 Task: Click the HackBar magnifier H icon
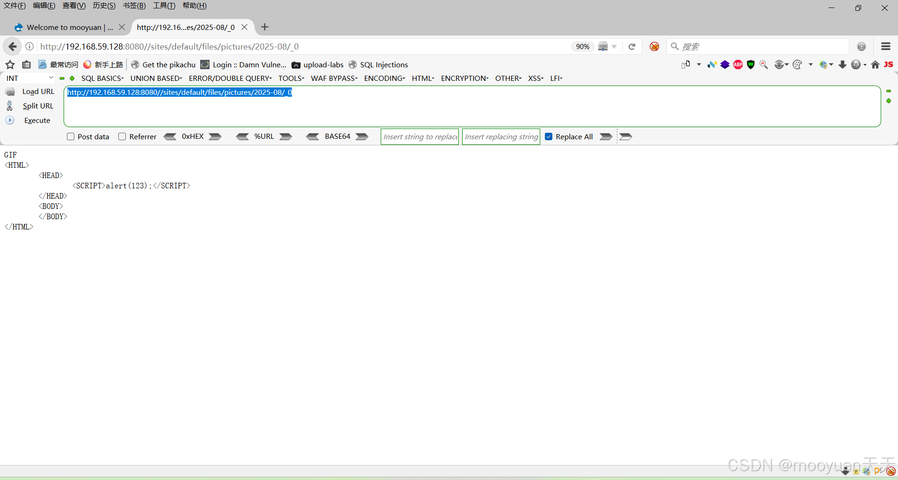pyautogui.click(x=764, y=64)
